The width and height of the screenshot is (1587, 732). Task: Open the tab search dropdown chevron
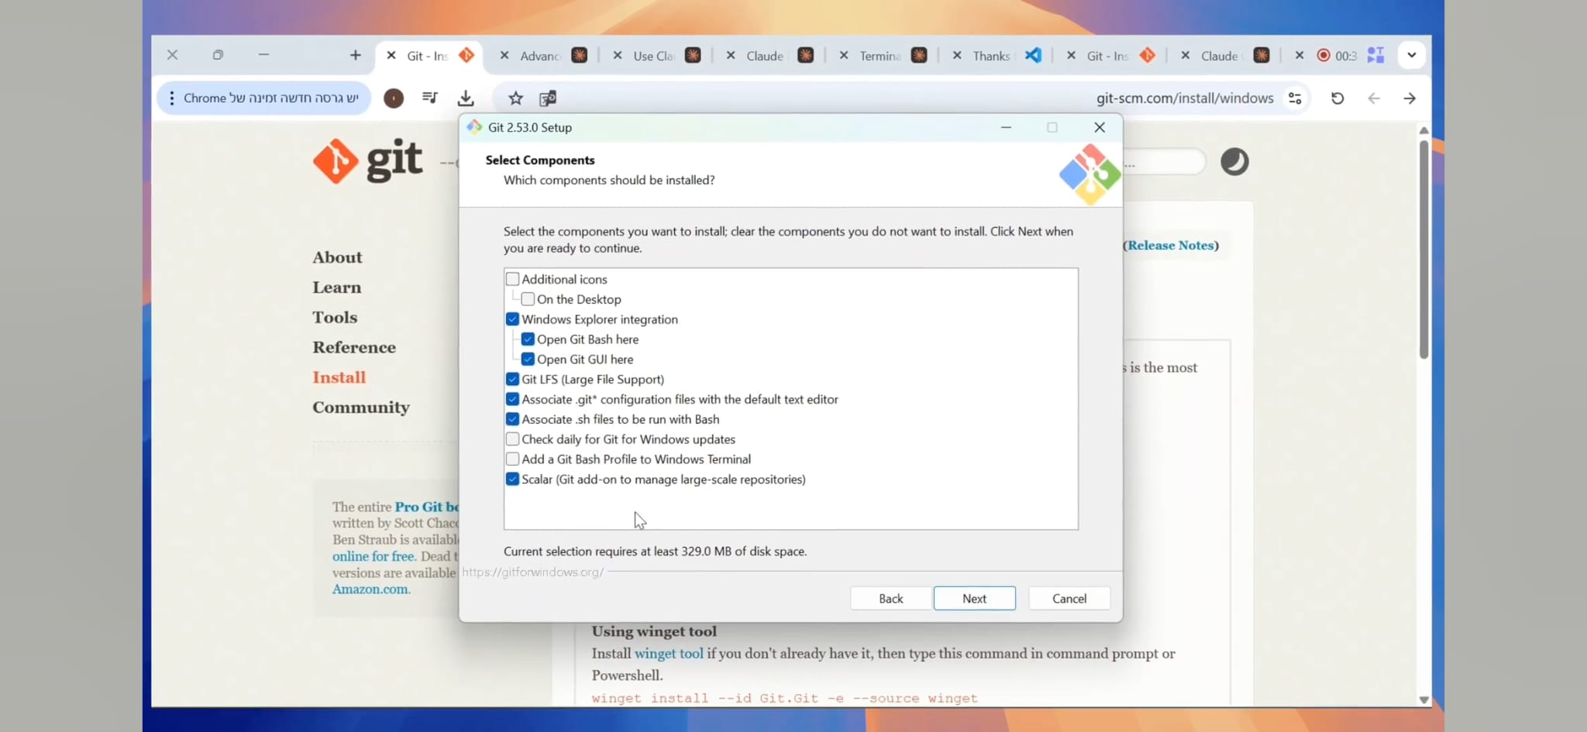point(1411,55)
